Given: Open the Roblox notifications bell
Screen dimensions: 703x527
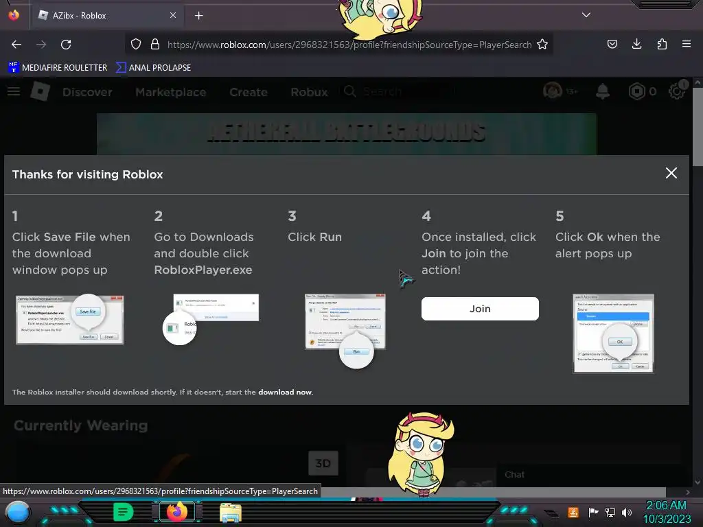Looking at the screenshot, I should tap(603, 91).
